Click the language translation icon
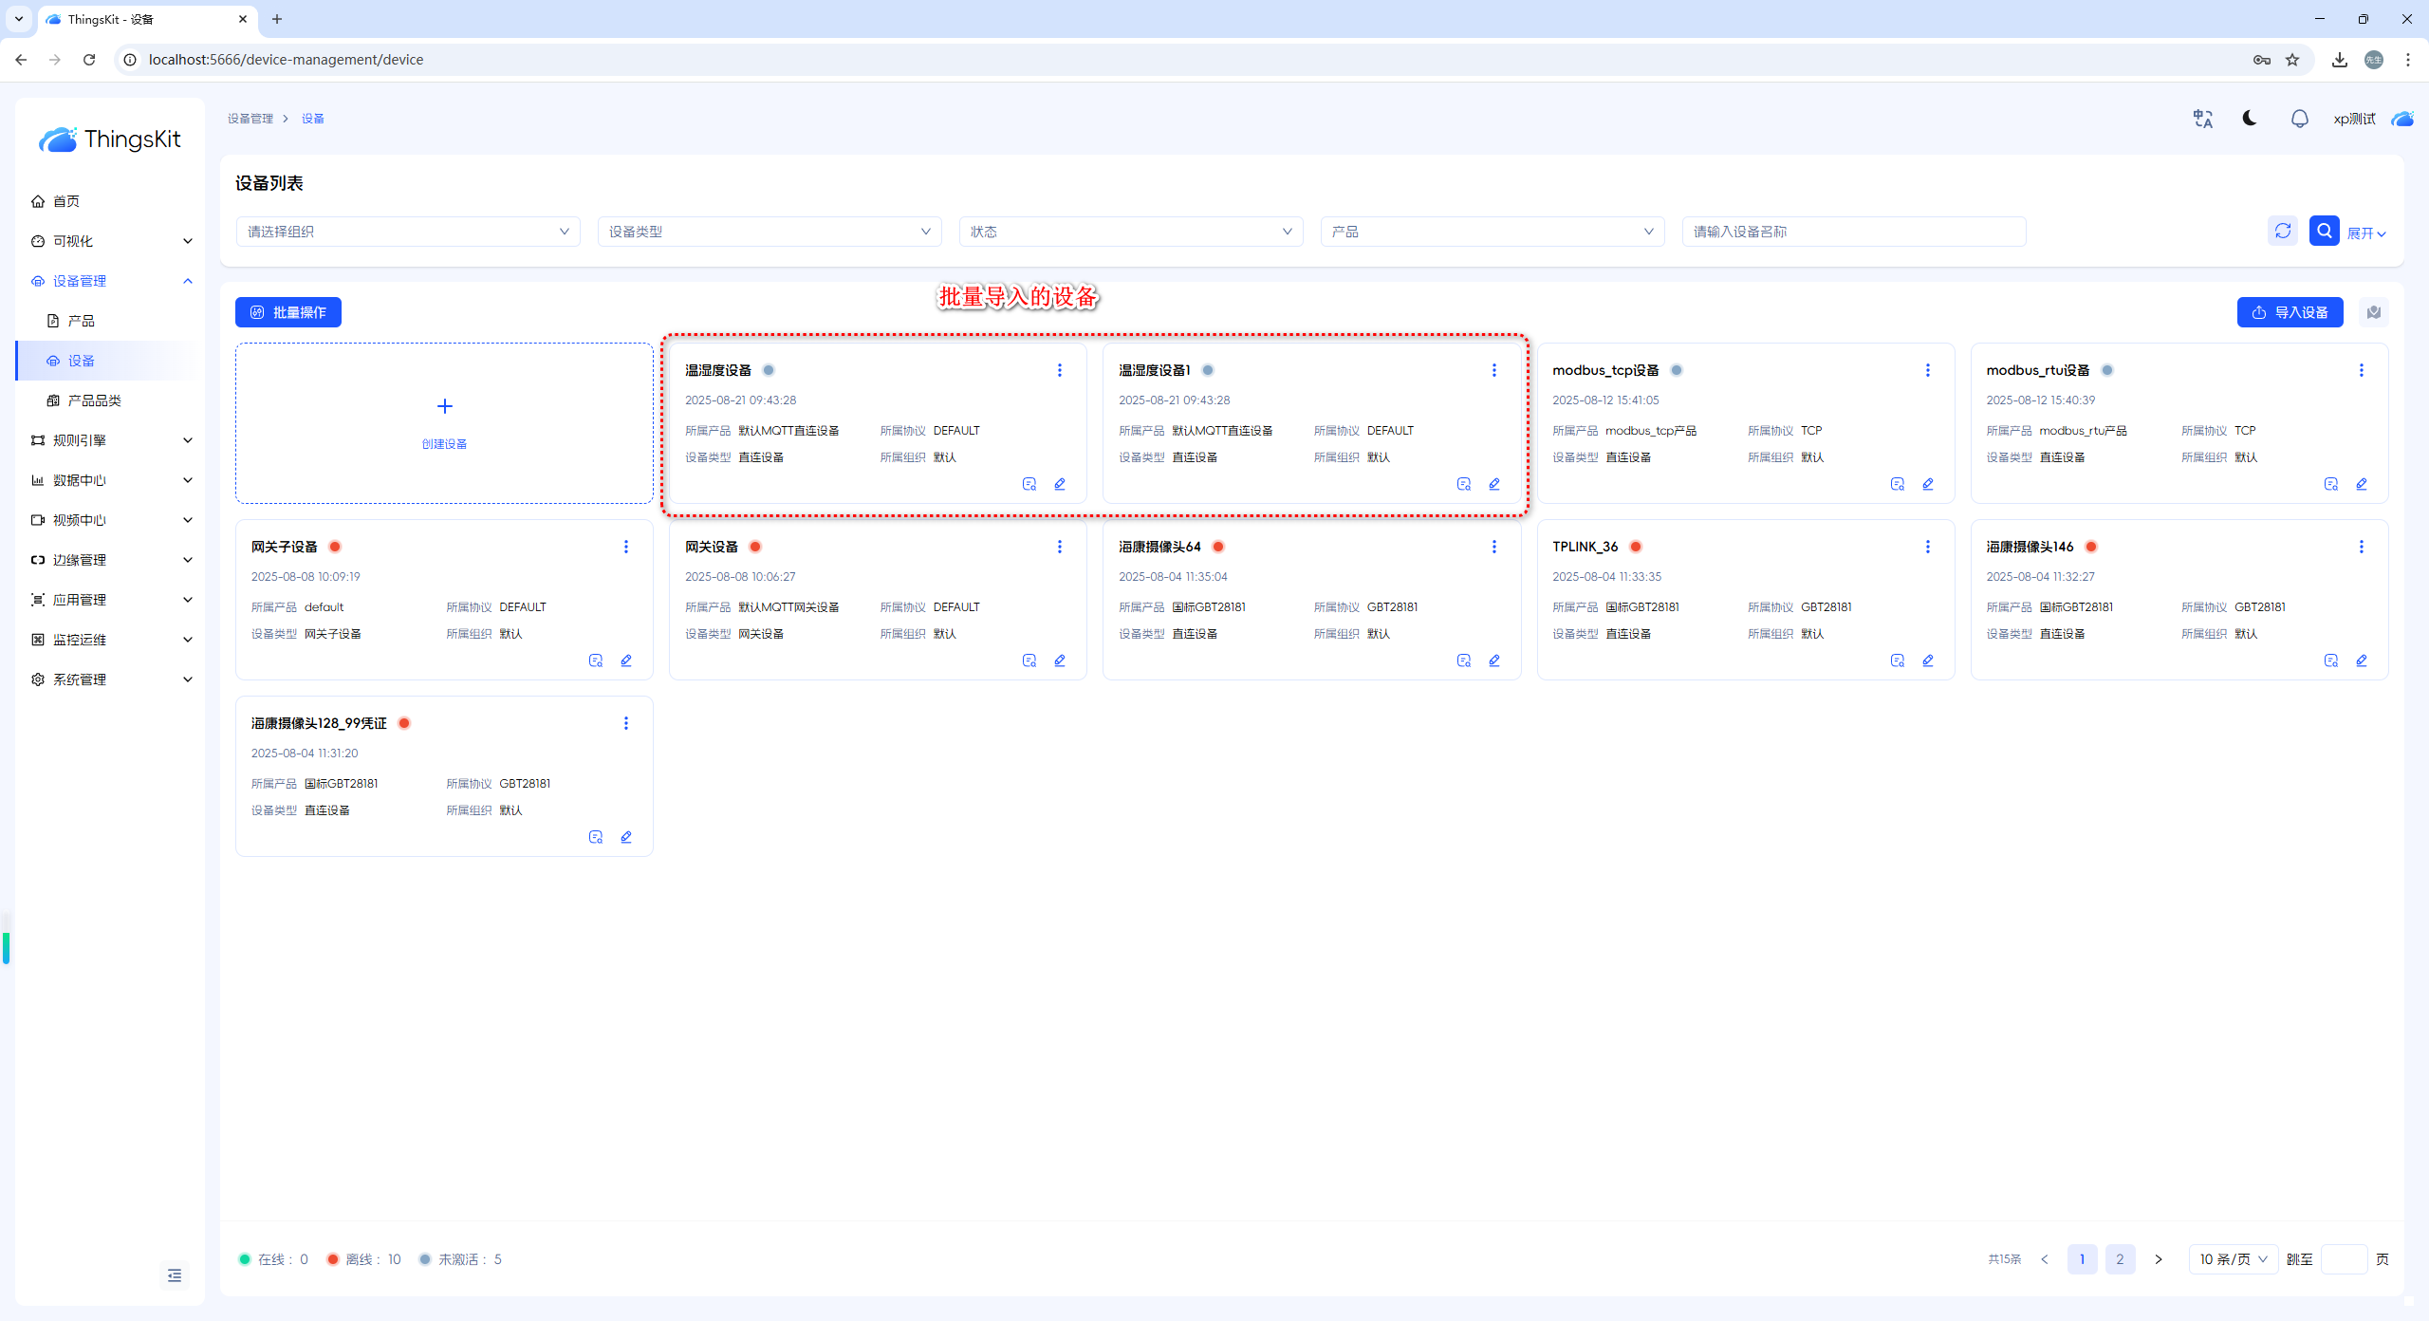This screenshot has width=2429, height=1321. pos(2202,119)
